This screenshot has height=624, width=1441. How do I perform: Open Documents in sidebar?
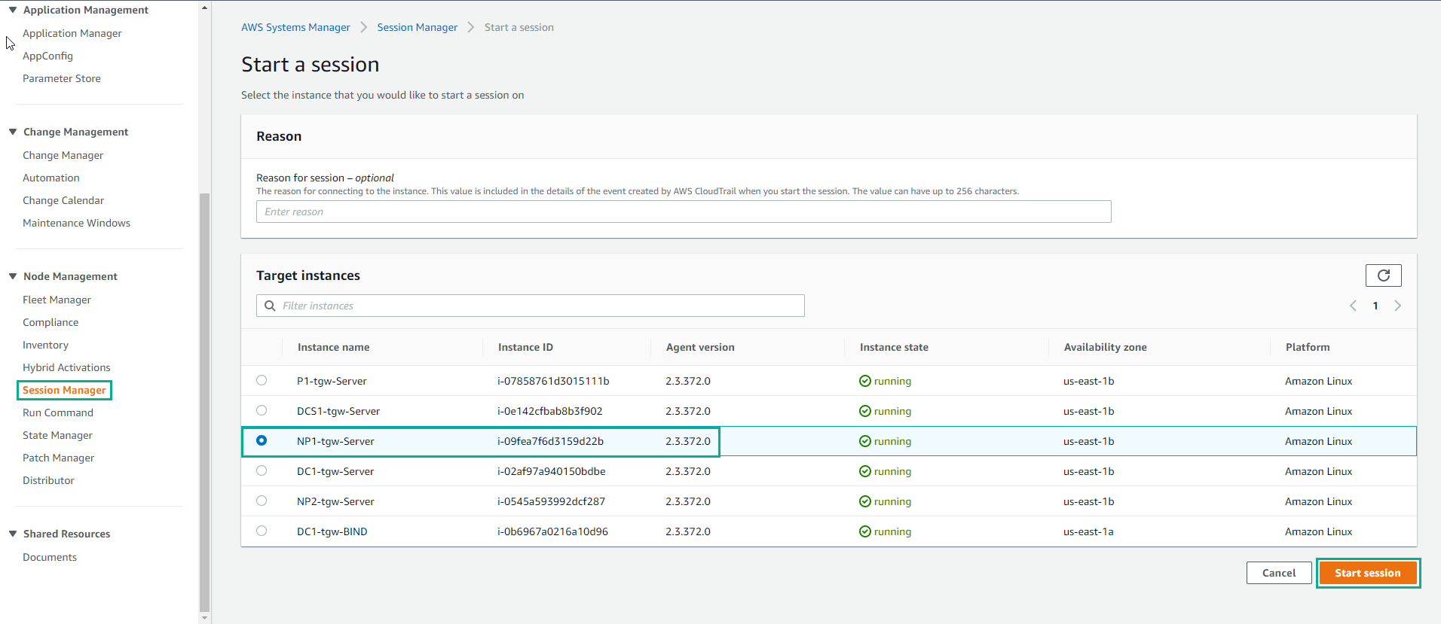[50, 557]
